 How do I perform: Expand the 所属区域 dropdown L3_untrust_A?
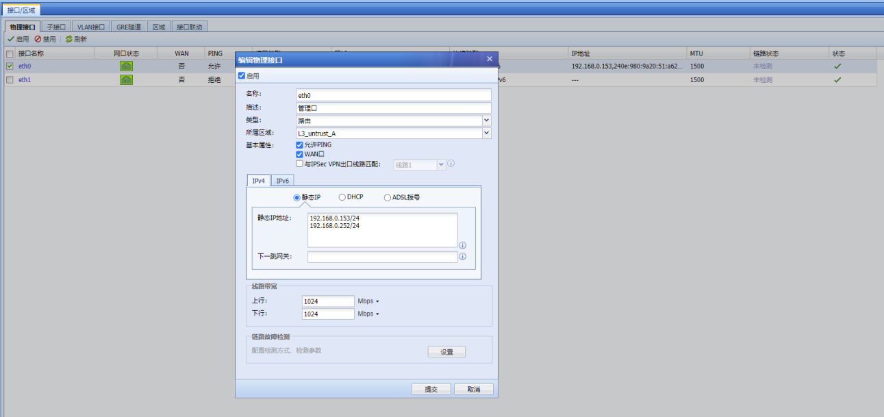[x=486, y=134]
